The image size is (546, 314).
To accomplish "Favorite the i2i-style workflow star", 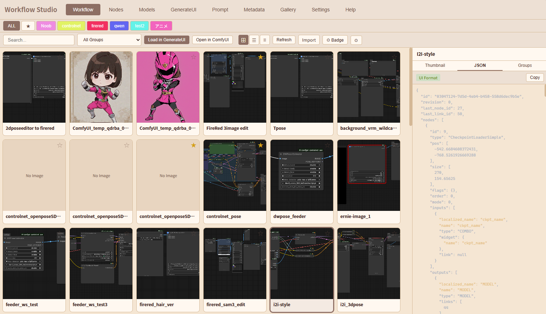I will pos(327,233).
